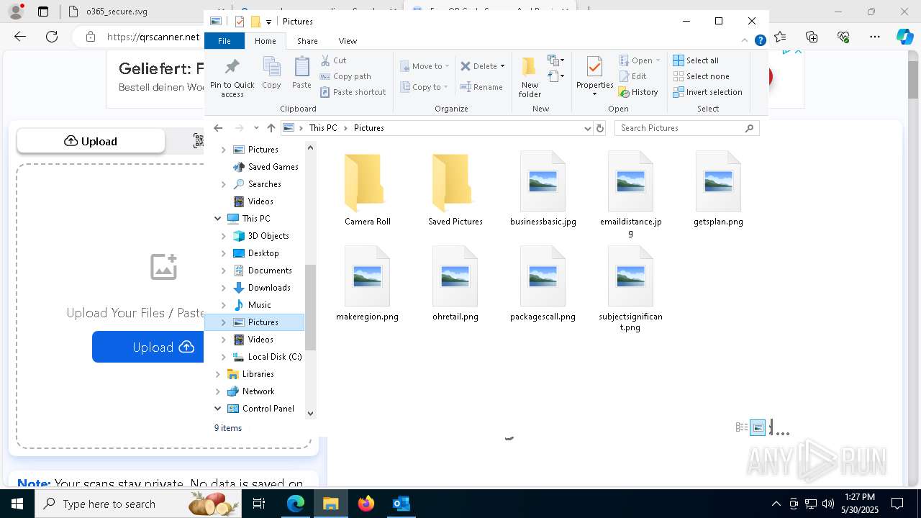
Task: Switch to the Share ribbon tab
Action: tap(307, 41)
